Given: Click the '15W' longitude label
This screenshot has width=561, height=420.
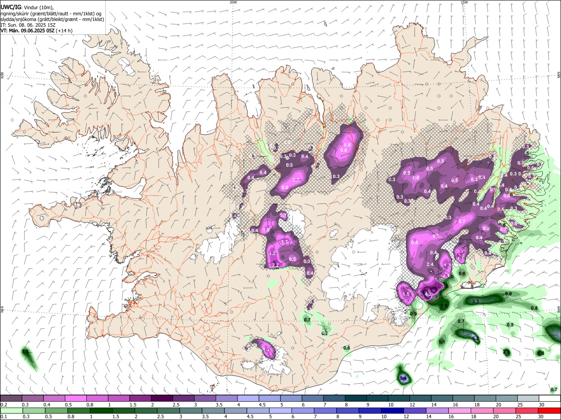Looking at the screenshot, I should click(x=464, y=2).
